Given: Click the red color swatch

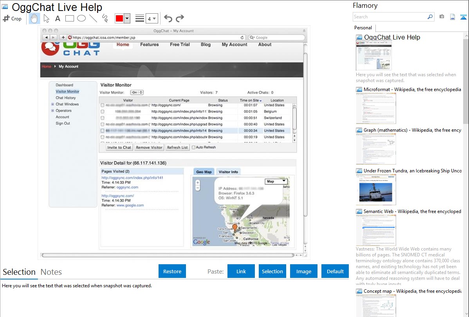Looking at the screenshot, I should tap(119, 18).
